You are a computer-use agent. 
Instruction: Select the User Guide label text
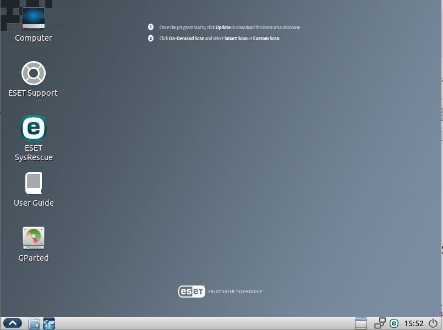(x=34, y=203)
